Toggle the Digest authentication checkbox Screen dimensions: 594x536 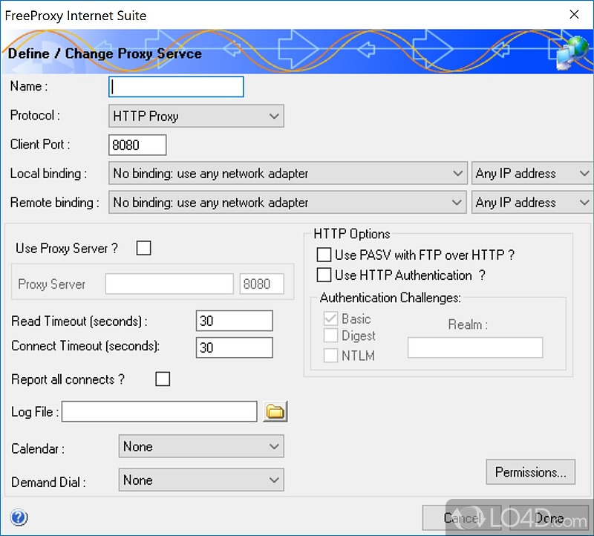pos(330,336)
